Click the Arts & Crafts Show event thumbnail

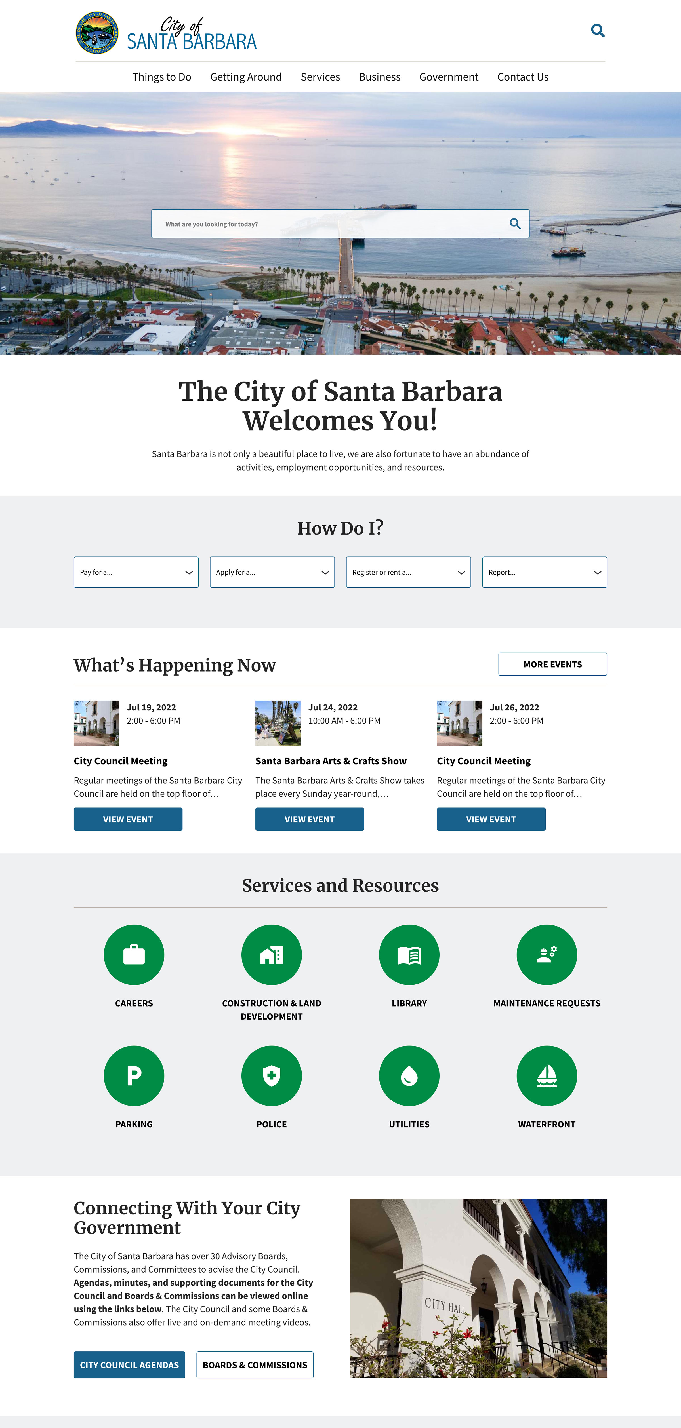point(278,723)
